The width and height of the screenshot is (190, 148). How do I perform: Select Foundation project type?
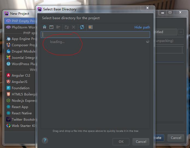click(20, 88)
